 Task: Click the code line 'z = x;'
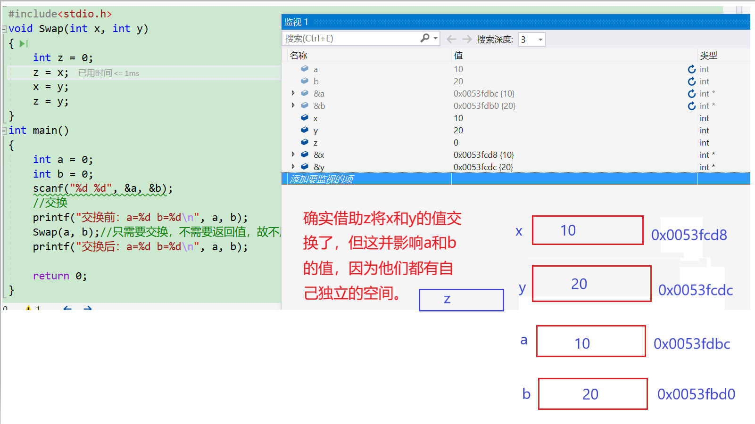(51, 73)
